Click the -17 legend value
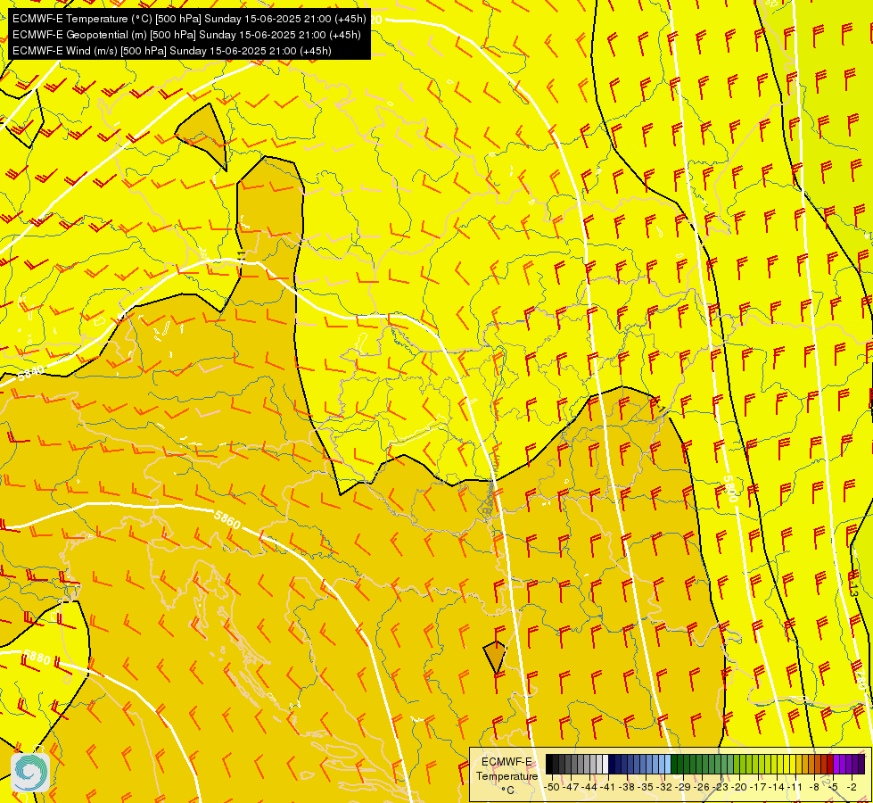 [758, 787]
